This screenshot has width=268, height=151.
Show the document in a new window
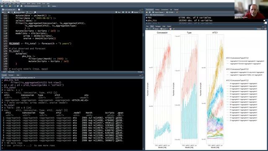[x=8, y=12]
